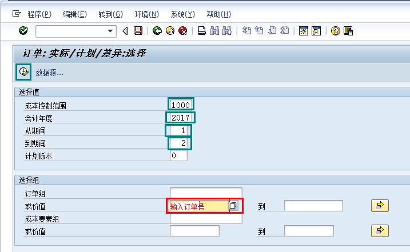Click the 数据源... button
410x252 pixels.
point(49,73)
